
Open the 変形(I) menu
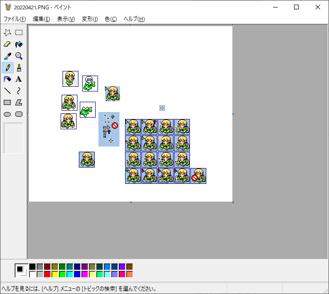click(90, 19)
